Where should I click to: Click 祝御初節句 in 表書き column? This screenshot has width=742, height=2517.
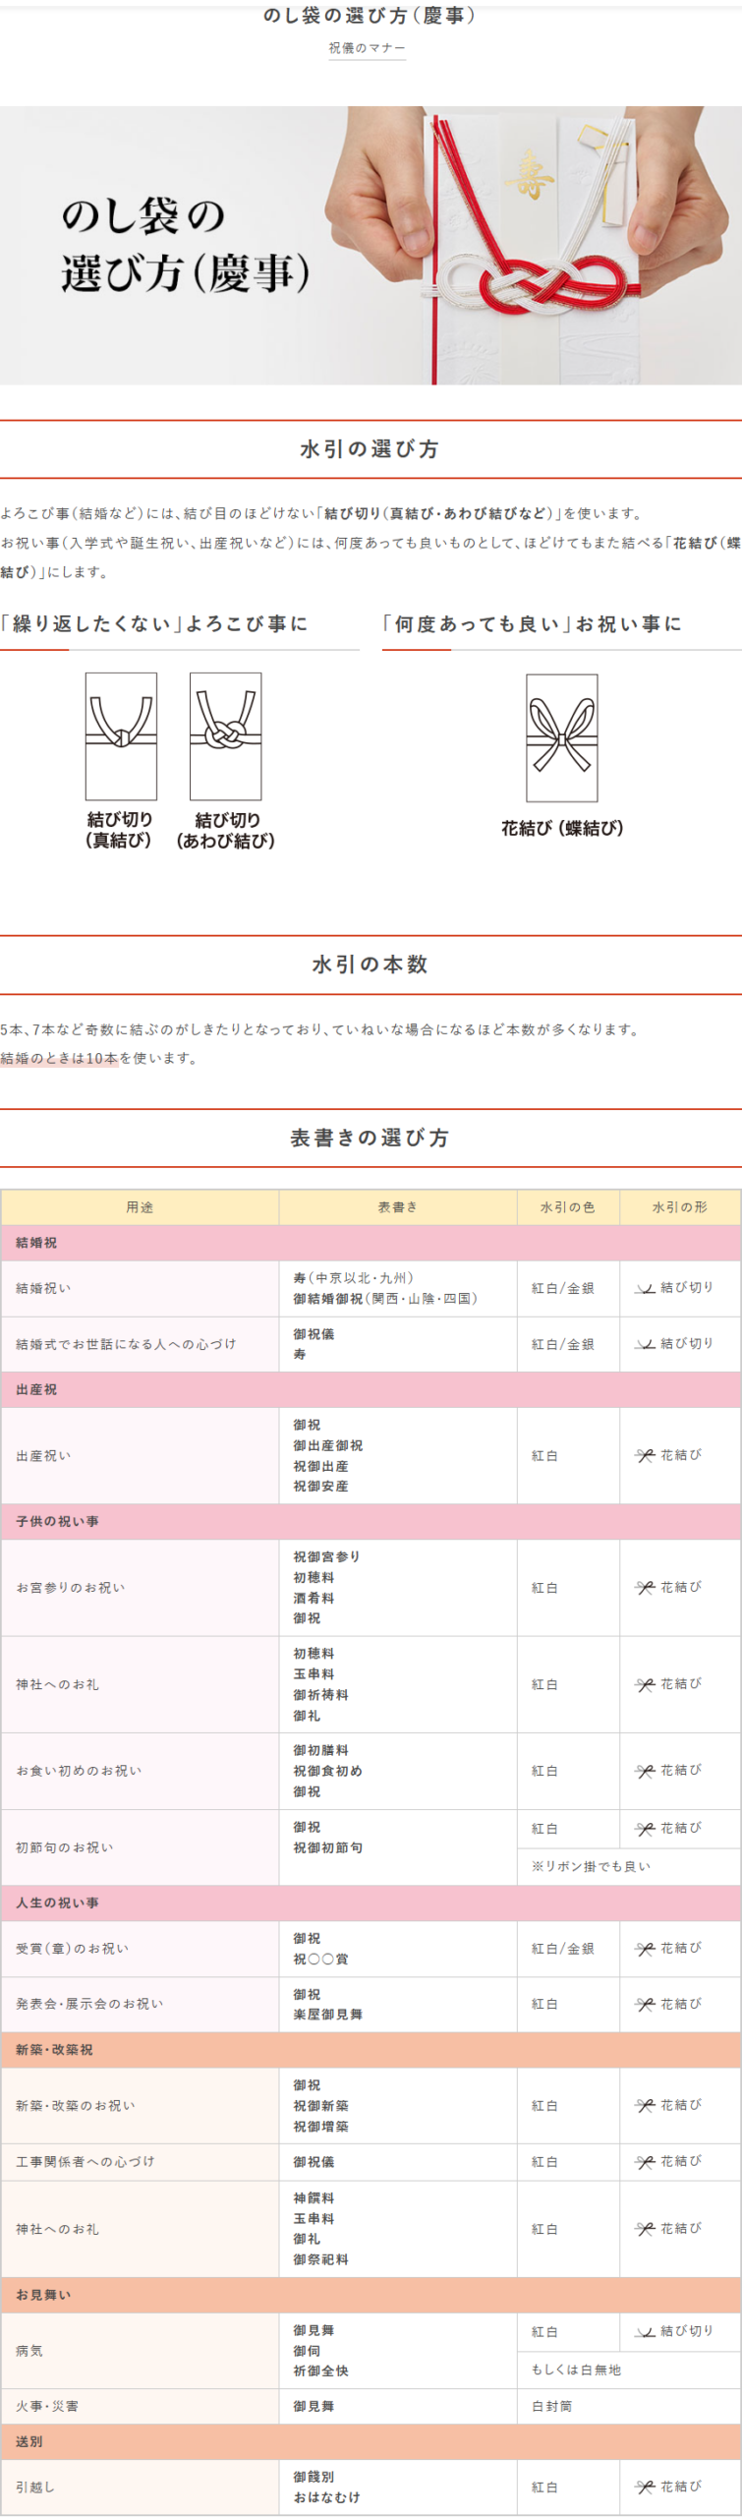point(327,1847)
